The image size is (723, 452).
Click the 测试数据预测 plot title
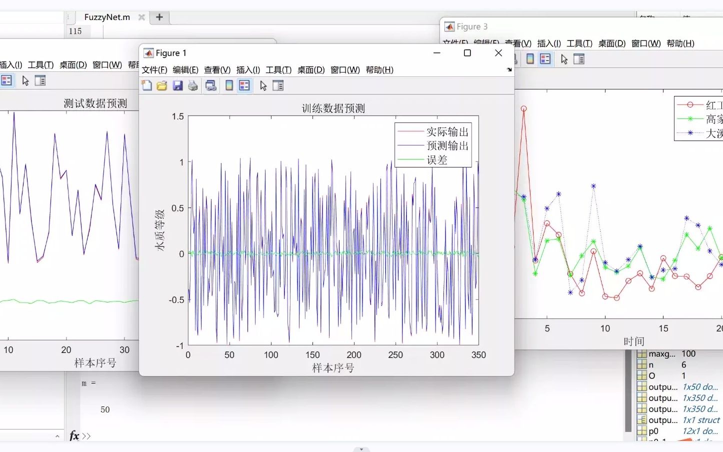click(95, 103)
